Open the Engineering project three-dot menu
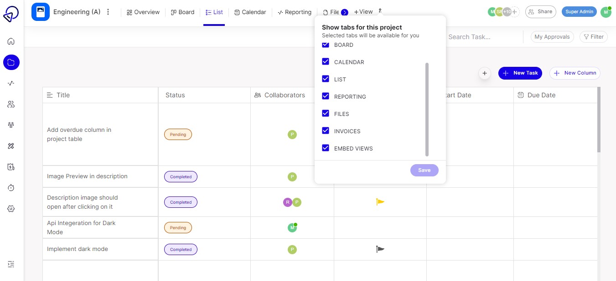616x281 pixels. tap(108, 12)
